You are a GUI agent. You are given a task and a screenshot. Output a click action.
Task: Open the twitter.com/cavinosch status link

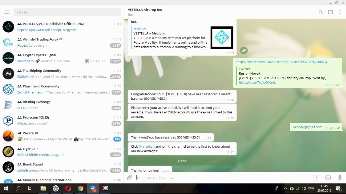(282, 62)
